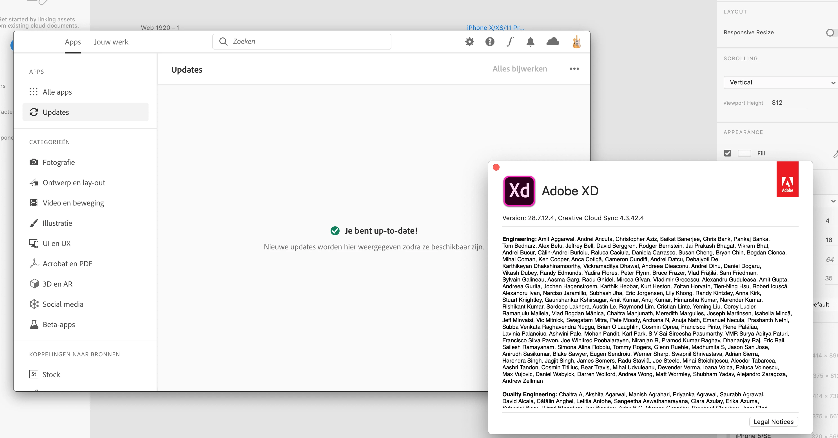This screenshot has width=838, height=438.
Task: Select the Beta-apps category
Action: click(x=59, y=325)
